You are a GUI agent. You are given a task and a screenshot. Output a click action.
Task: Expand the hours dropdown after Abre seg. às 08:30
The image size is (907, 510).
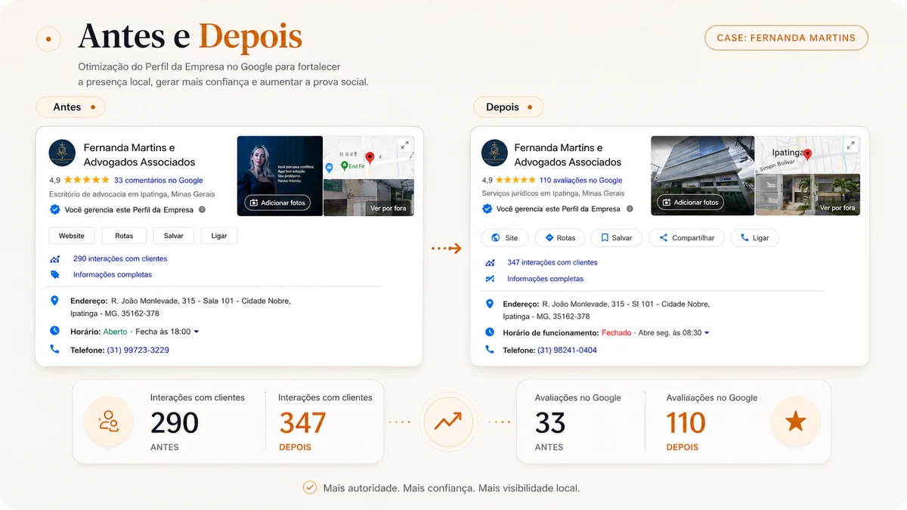pos(707,332)
